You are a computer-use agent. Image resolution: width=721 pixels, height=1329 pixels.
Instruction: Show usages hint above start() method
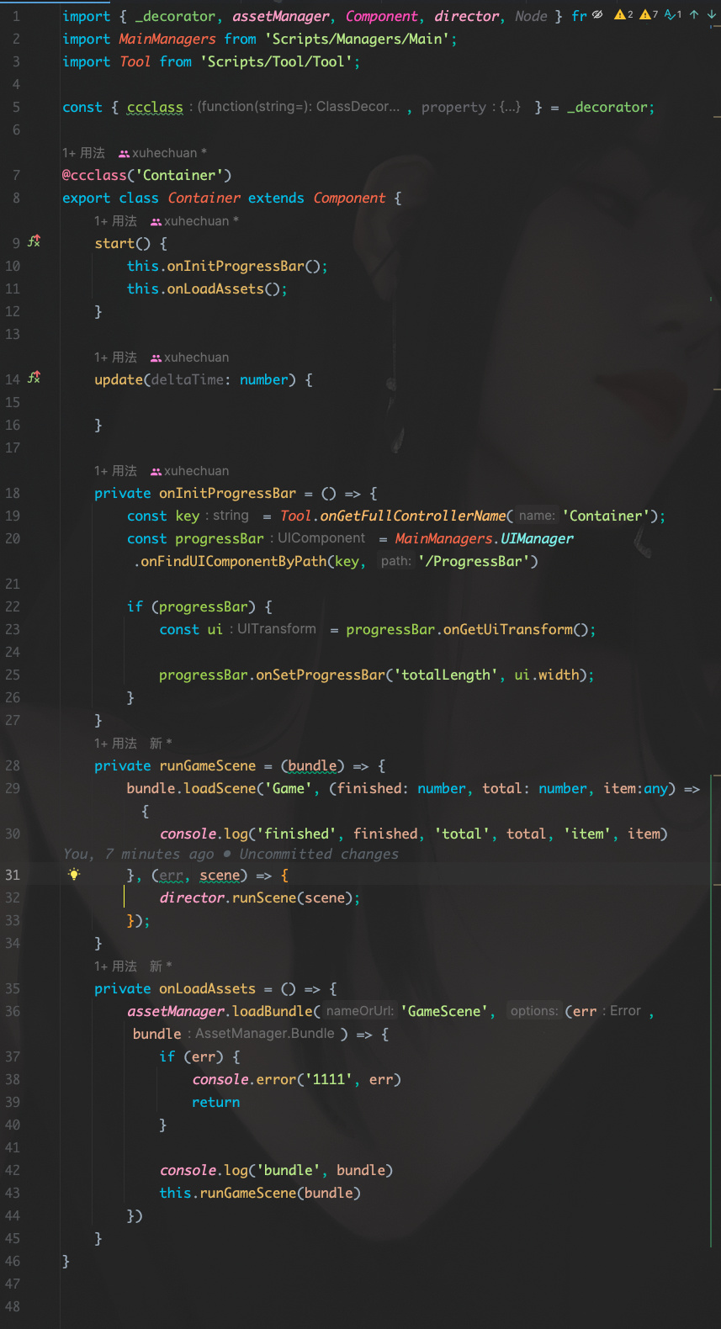coord(115,221)
